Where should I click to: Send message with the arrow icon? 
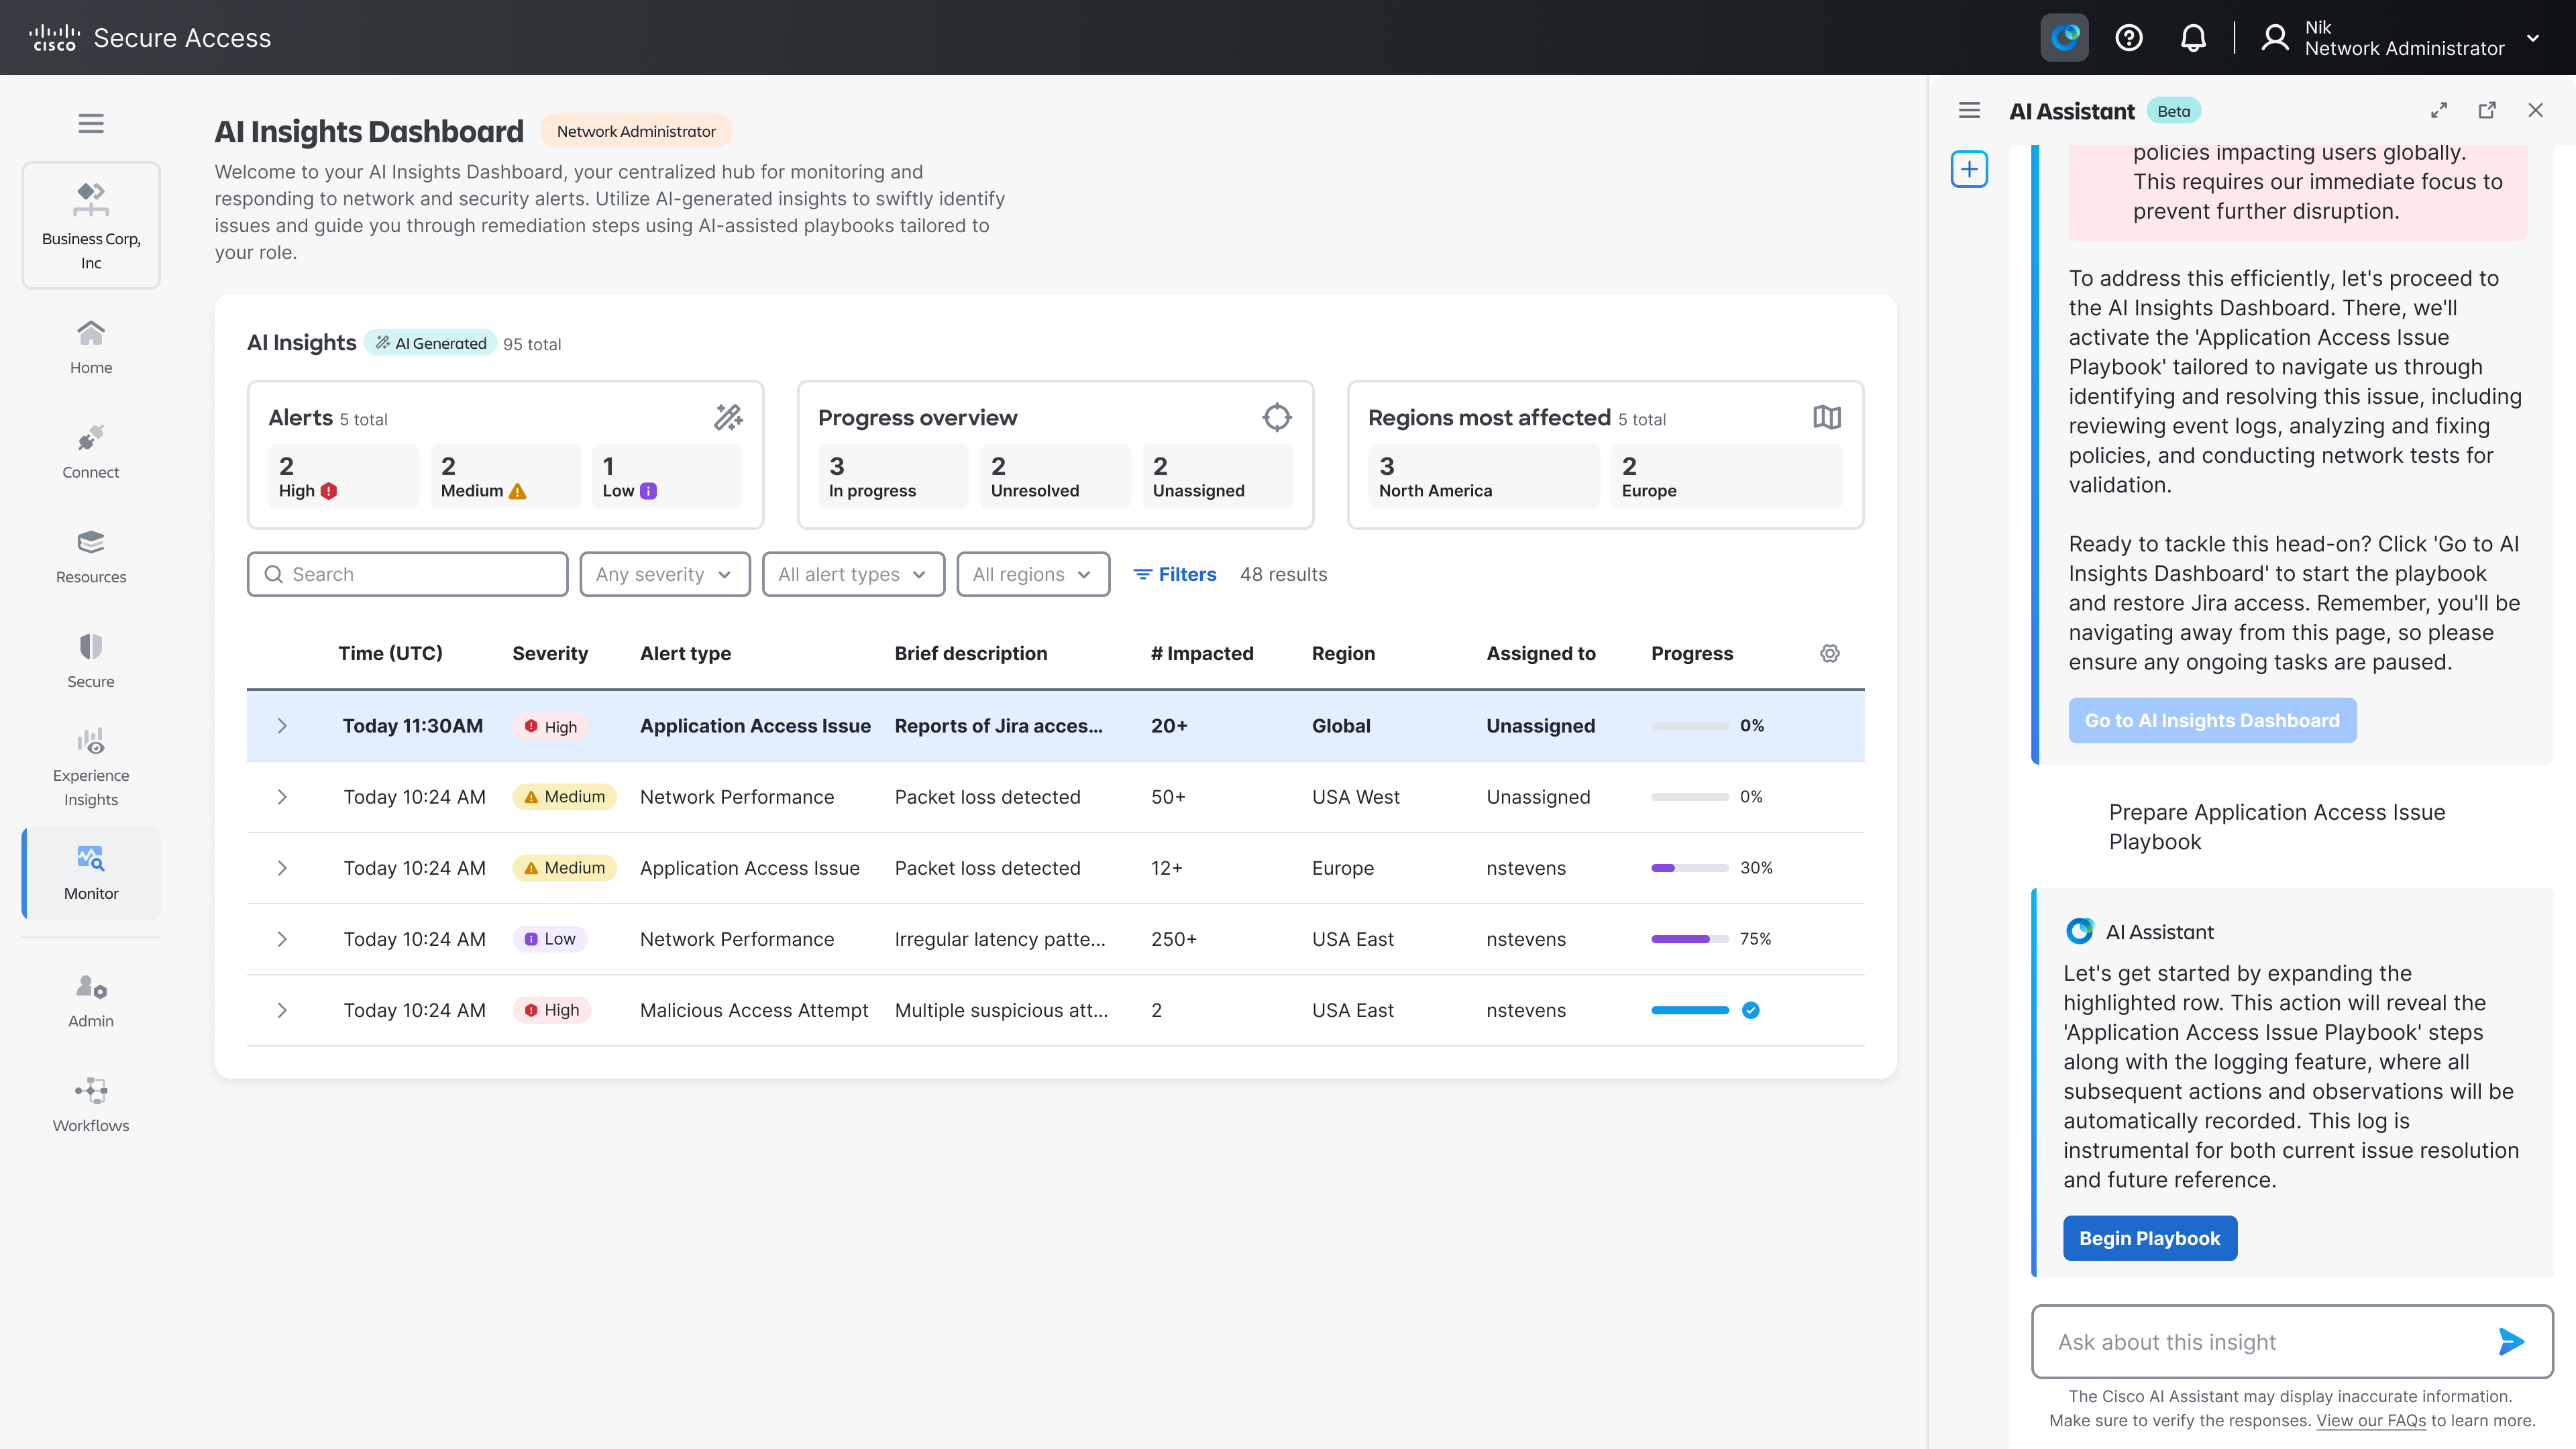click(x=2511, y=1341)
